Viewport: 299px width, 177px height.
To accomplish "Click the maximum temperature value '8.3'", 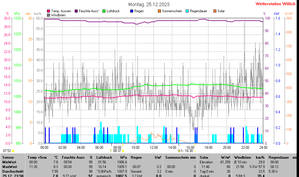I will tap(56, 167).
